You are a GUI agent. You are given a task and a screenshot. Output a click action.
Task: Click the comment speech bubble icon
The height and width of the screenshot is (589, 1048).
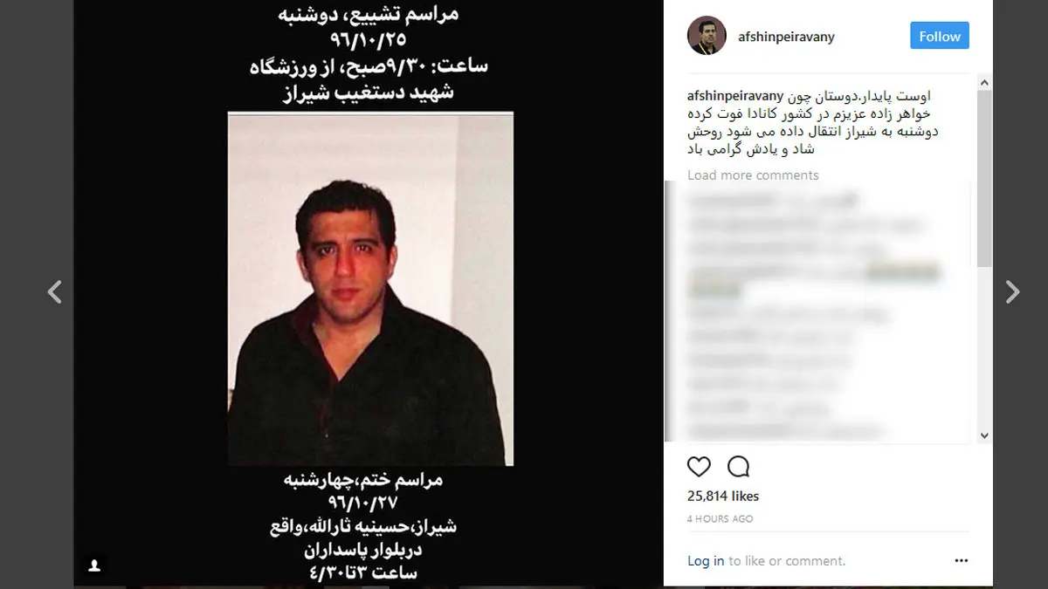click(739, 467)
